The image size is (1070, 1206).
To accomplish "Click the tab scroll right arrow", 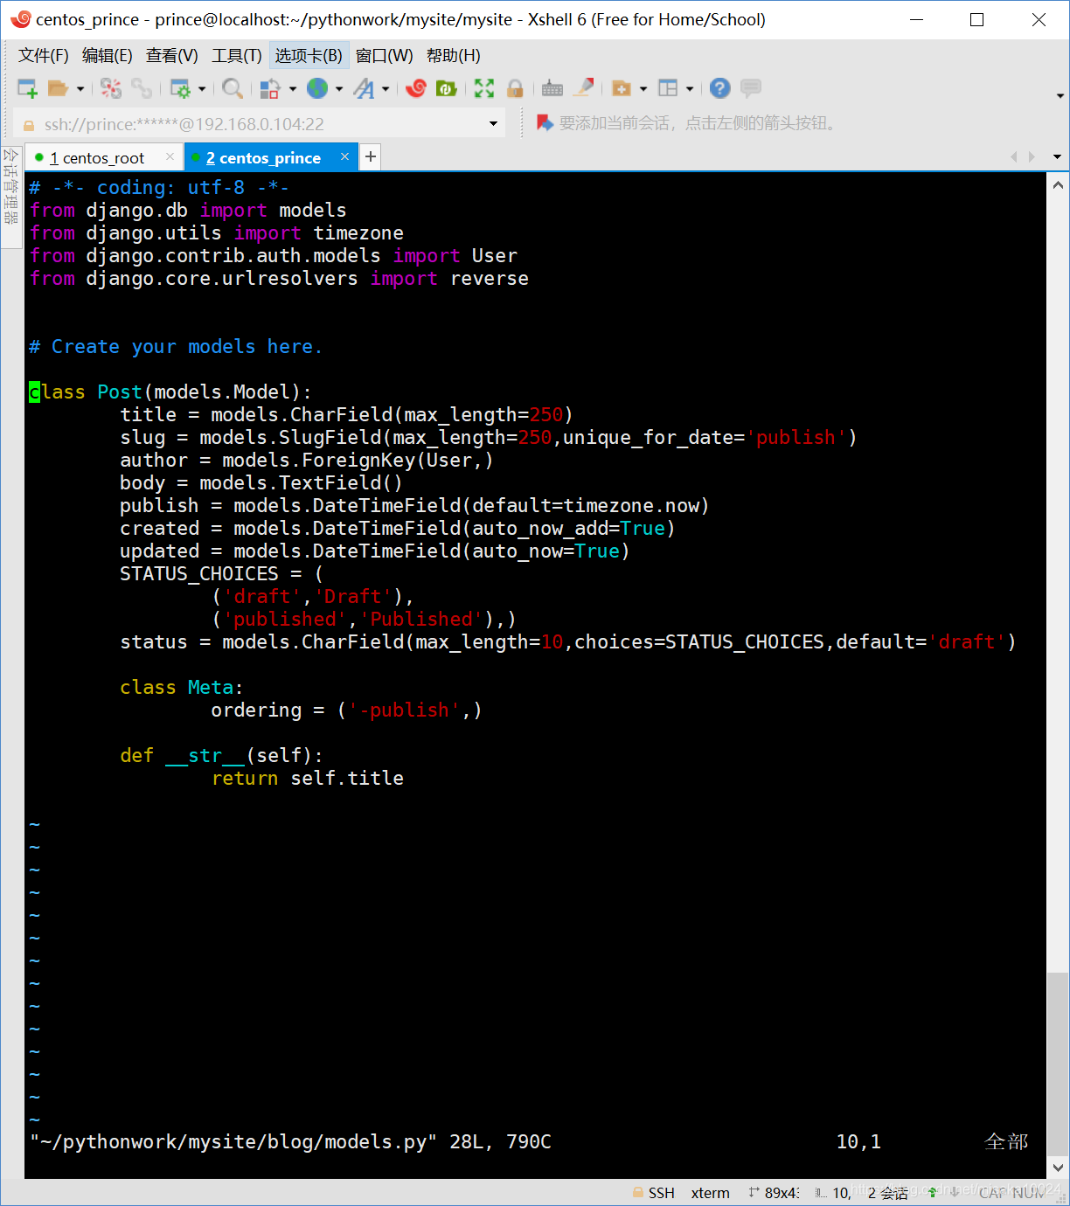I will (x=1032, y=157).
